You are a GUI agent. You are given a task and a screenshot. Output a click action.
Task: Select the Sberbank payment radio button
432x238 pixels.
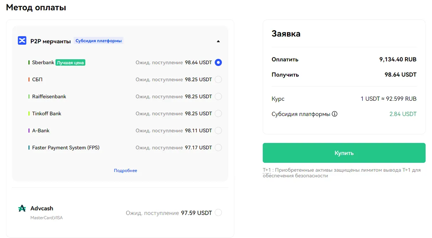[218, 62]
